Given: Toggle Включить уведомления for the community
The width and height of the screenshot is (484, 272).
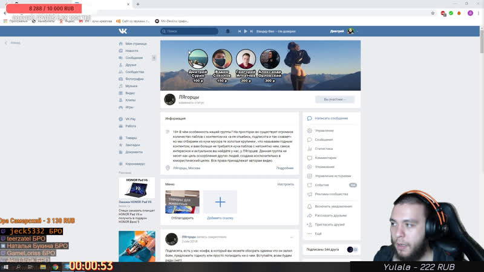Looking at the screenshot, I should (x=333, y=206).
